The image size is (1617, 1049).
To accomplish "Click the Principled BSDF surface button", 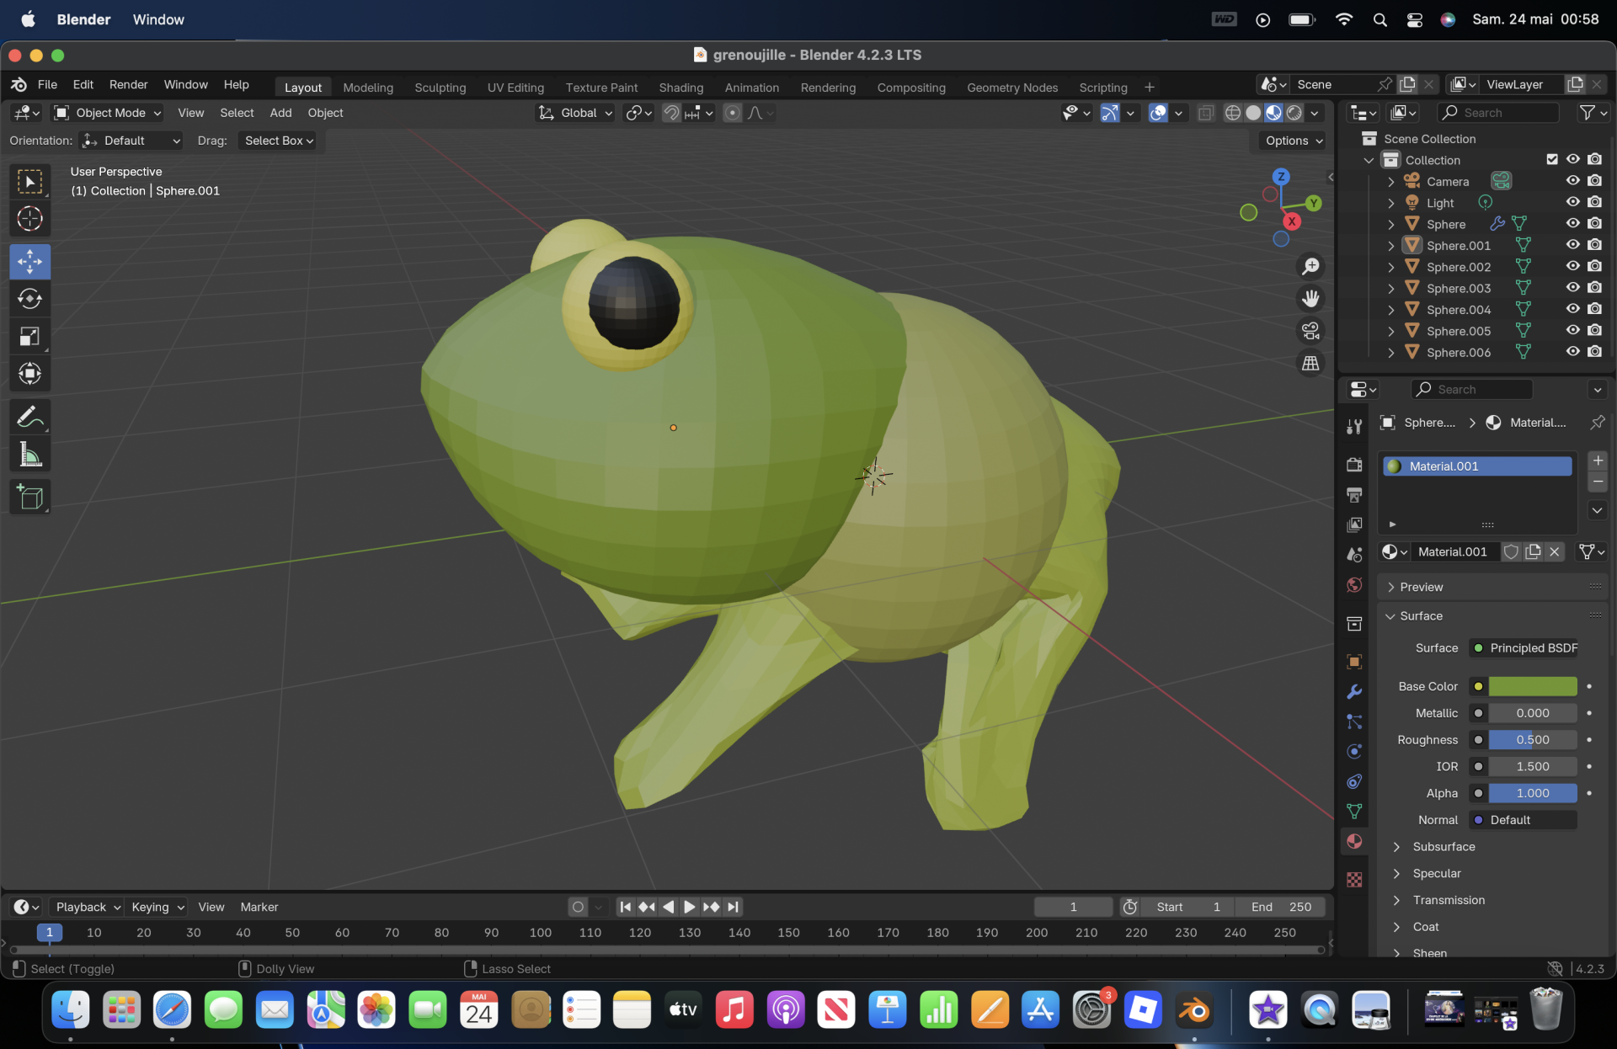I will (x=1524, y=648).
